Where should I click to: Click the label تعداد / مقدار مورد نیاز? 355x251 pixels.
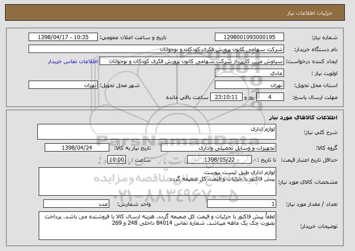click(x=312, y=204)
